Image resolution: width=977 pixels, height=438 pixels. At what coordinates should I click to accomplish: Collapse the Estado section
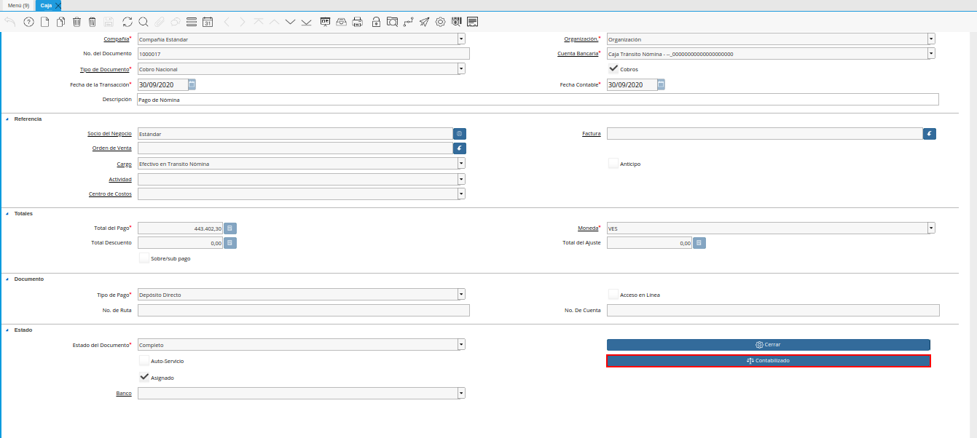(7, 330)
